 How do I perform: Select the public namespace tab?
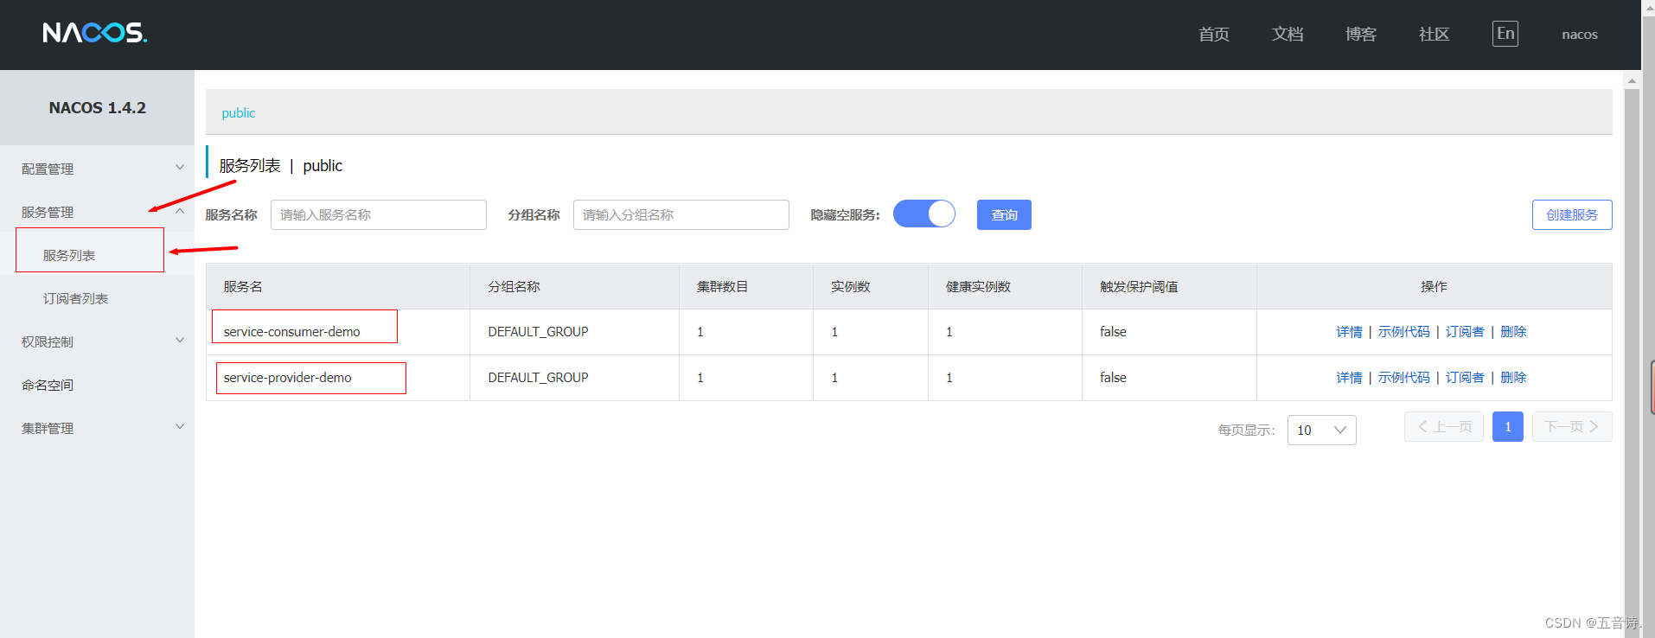(239, 112)
